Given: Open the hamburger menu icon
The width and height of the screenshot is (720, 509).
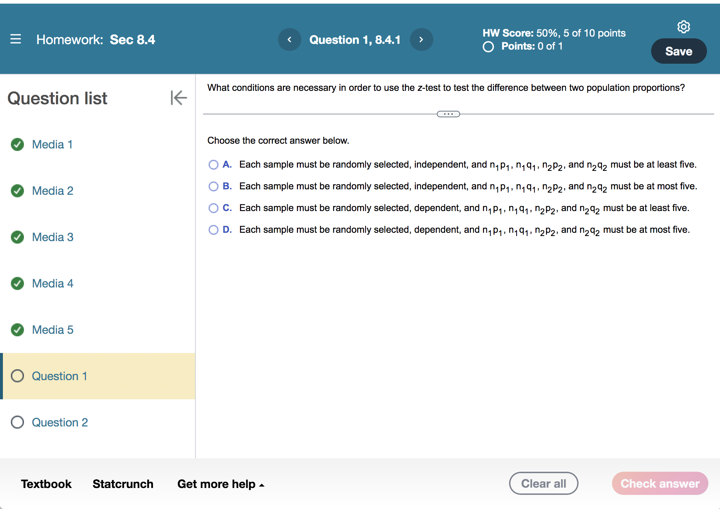Looking at the screenshot, I should tap(16, 39).
